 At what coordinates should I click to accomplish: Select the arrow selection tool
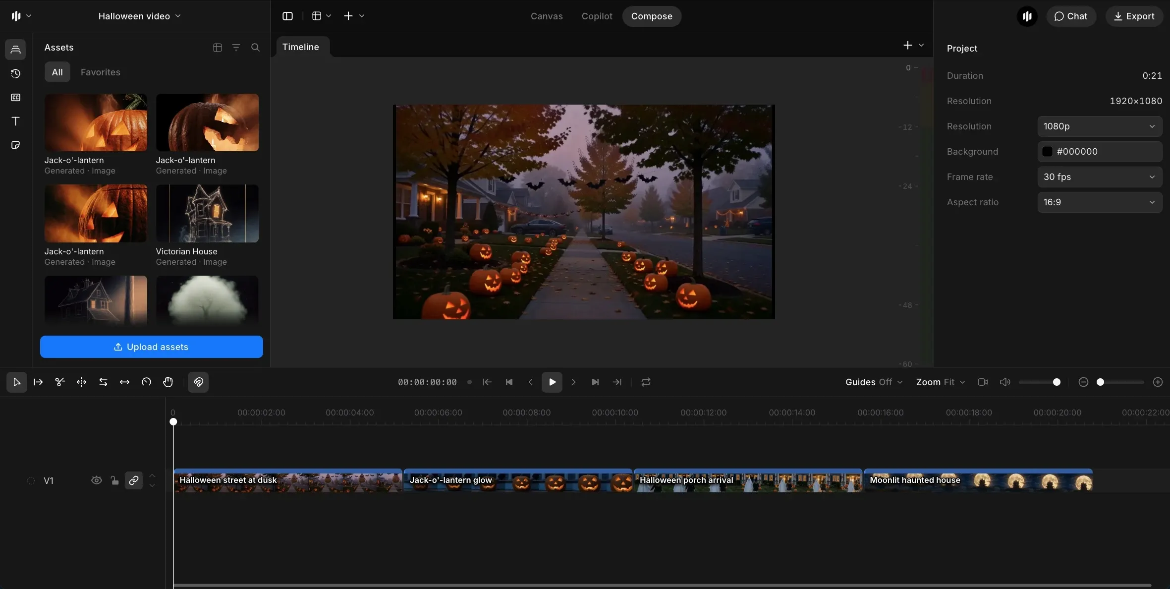(16, 382)
